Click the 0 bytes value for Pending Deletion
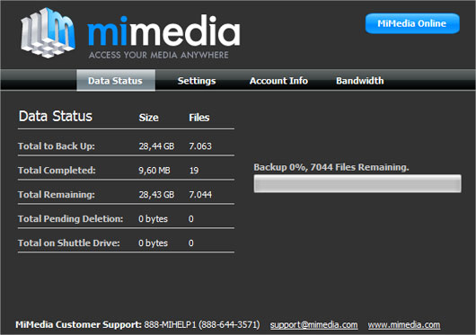The image size is (476, 335). 153,219
